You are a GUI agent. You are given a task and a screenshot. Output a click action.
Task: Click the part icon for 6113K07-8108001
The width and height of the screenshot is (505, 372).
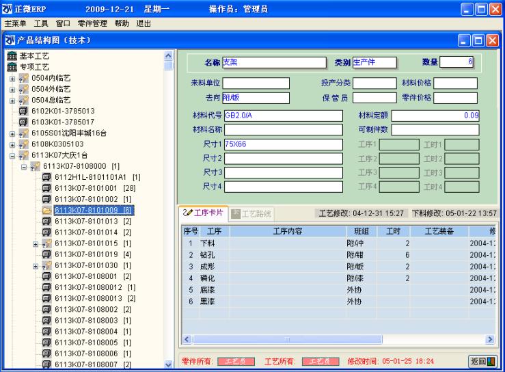pyautogui.click(x=46, y=276)
